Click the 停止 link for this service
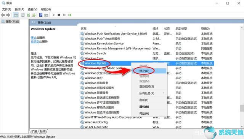 pos(34,38)
